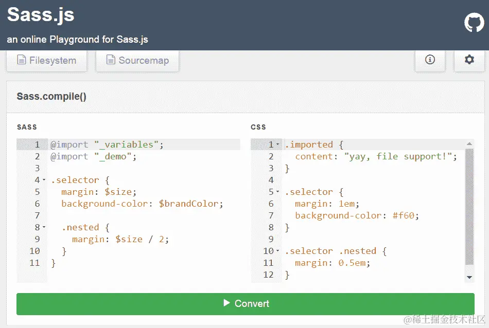
Task: Click the CSS pane scrollbar thumb
Action: pos(469,207)
